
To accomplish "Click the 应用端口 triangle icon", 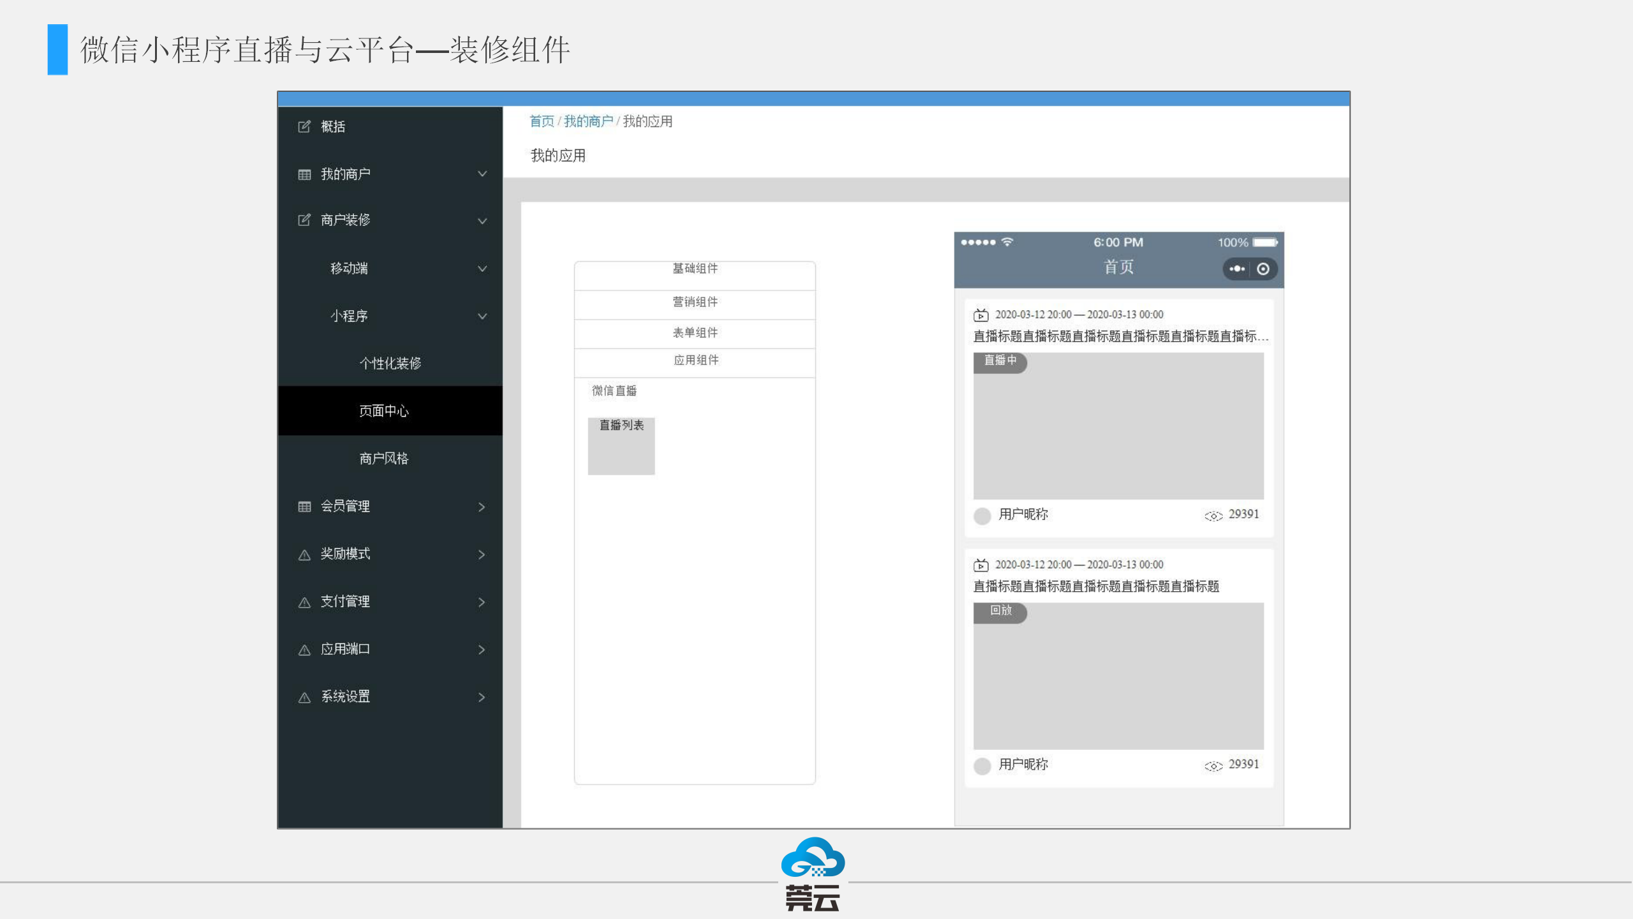I will 304,650.
